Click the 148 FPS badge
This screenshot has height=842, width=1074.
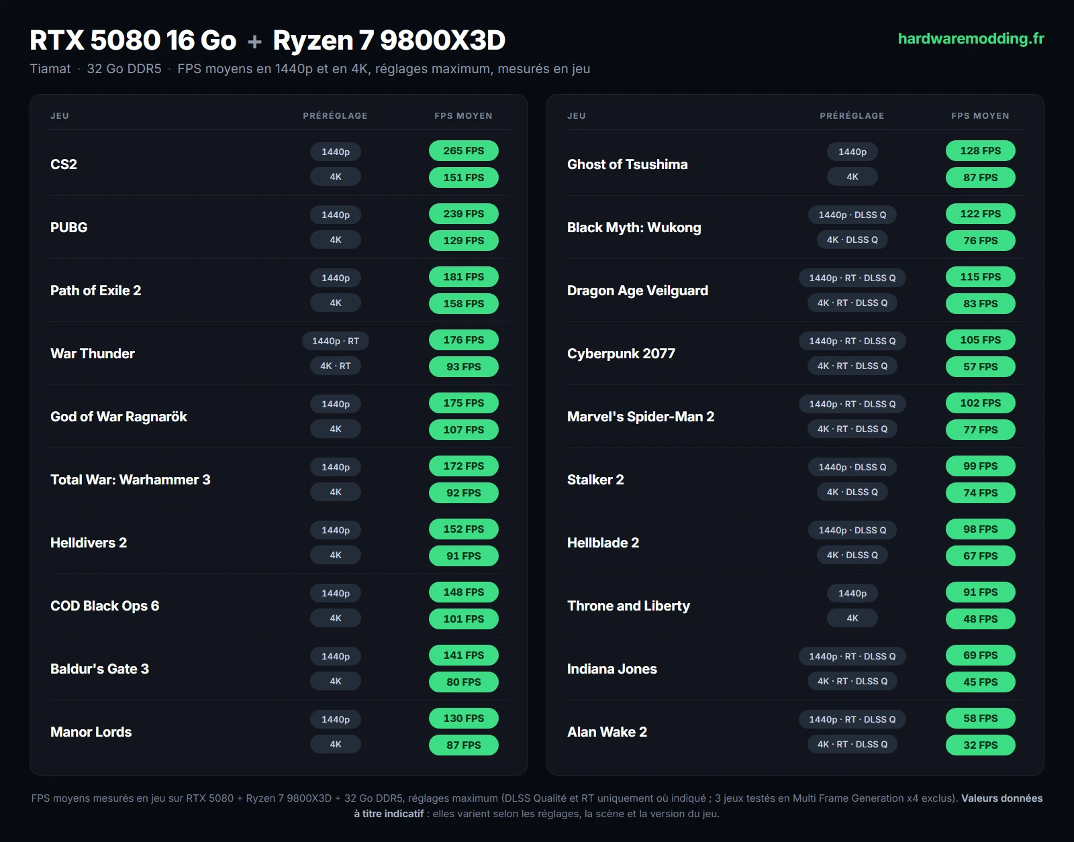[x=464, y=592]
